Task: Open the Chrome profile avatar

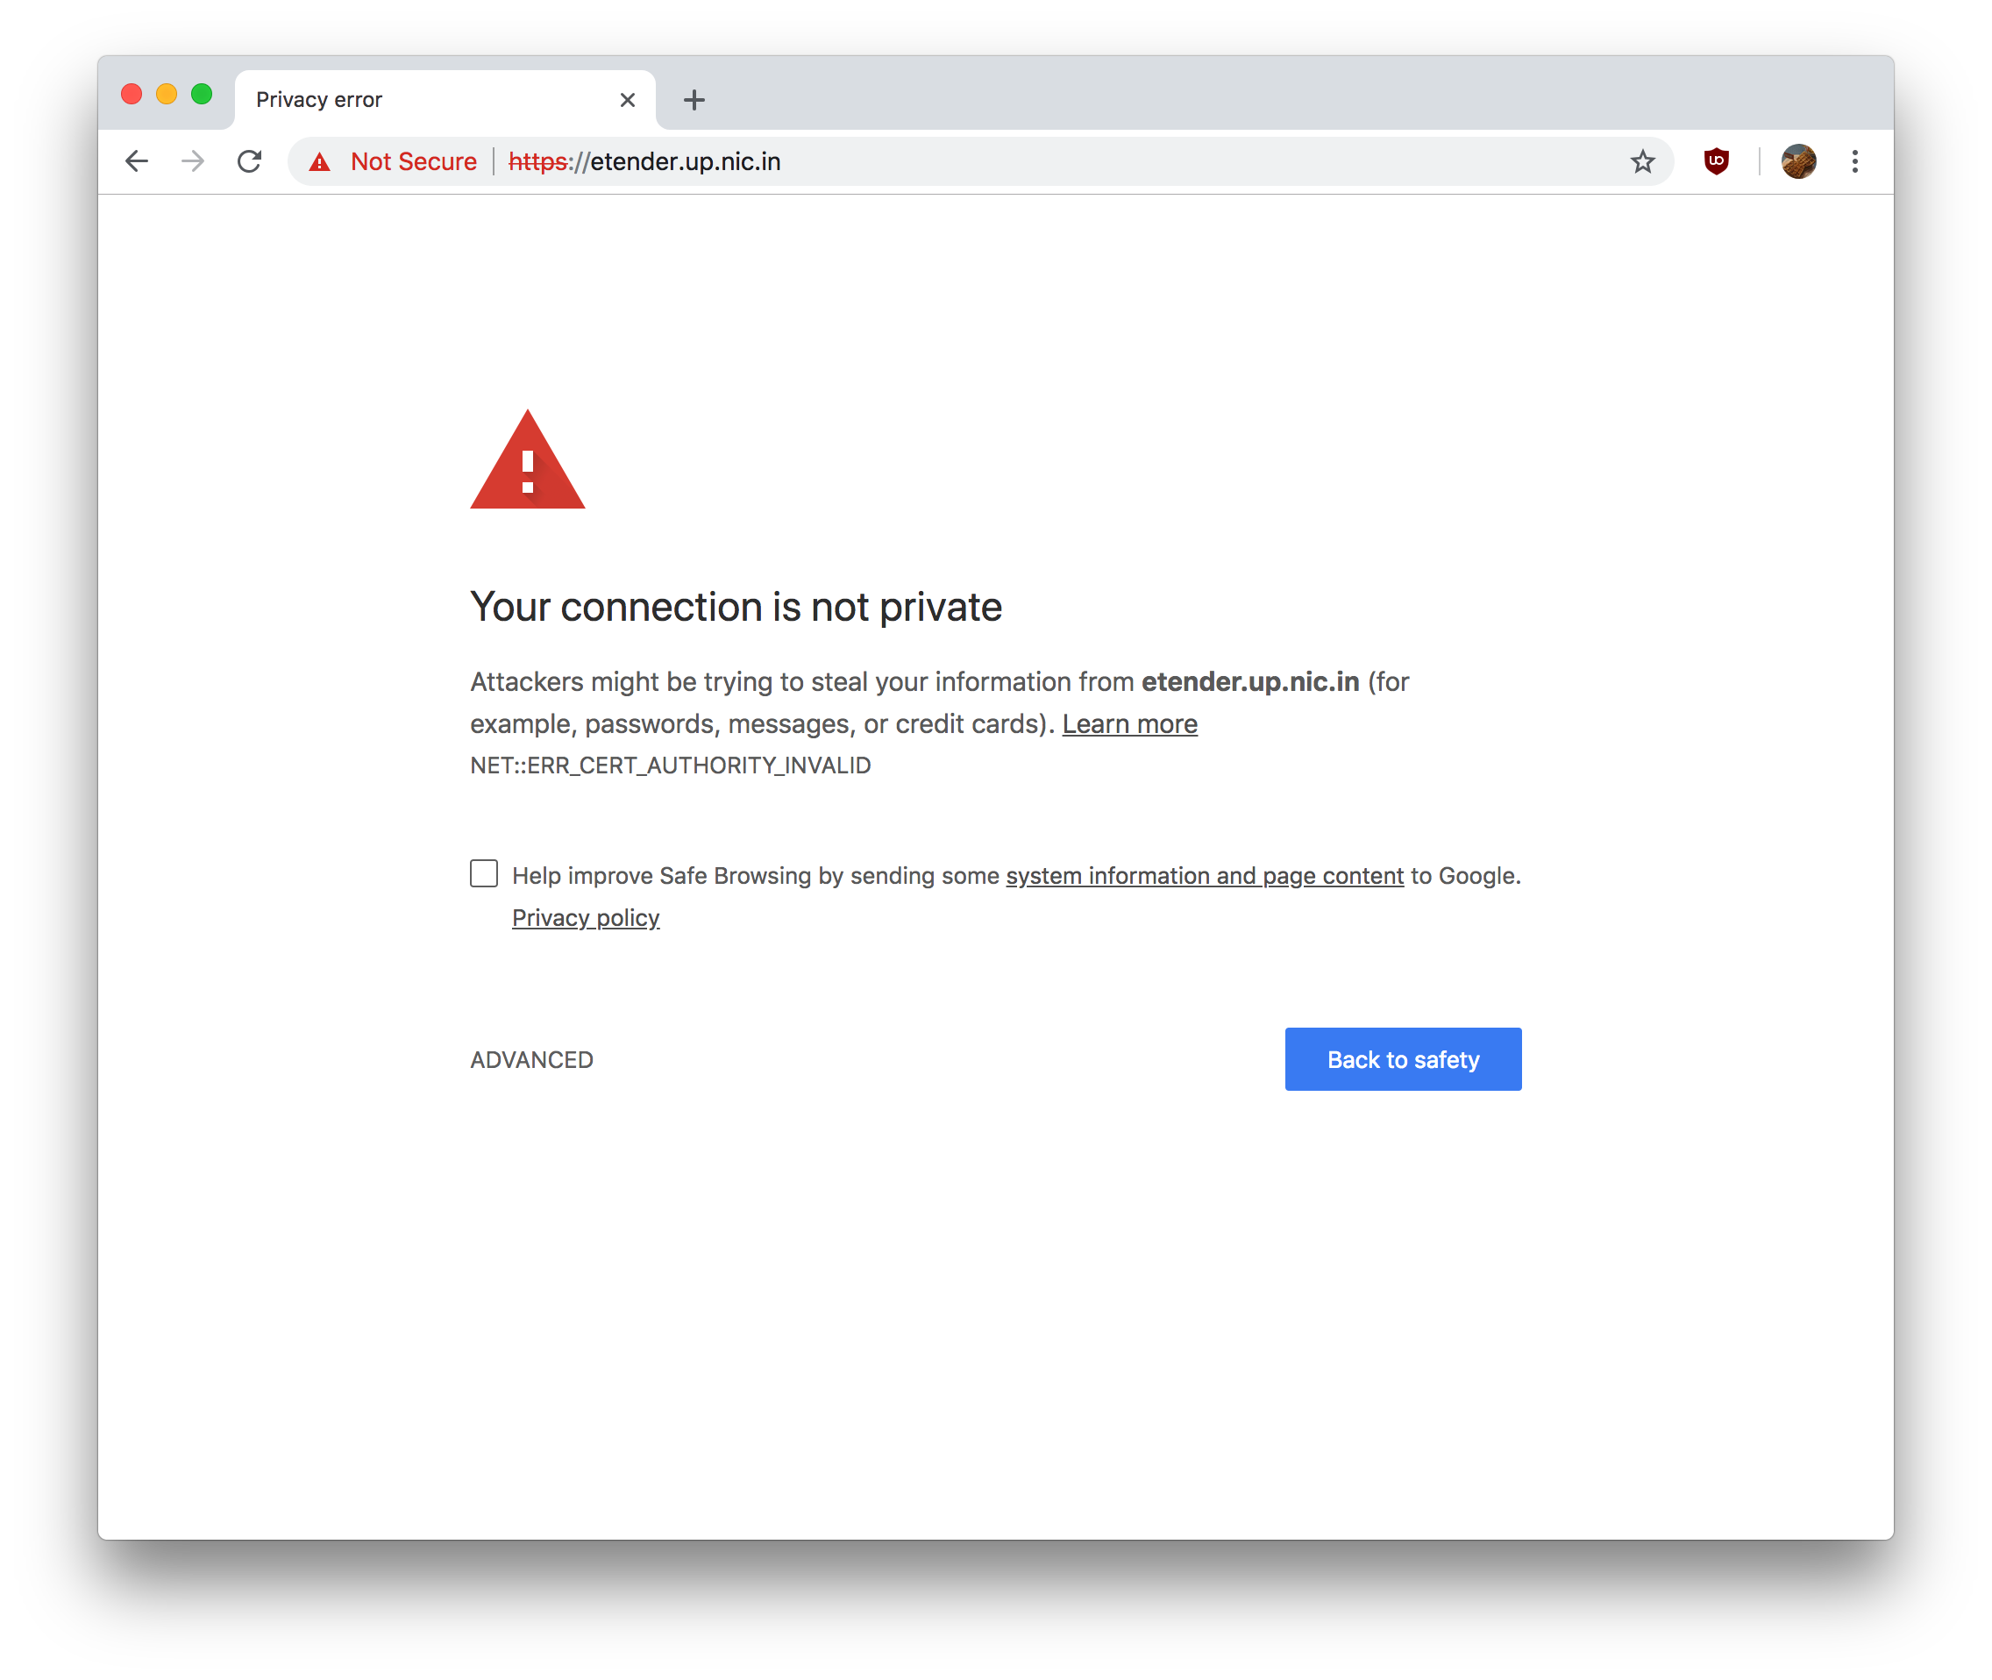Action: pos(1799,161)
